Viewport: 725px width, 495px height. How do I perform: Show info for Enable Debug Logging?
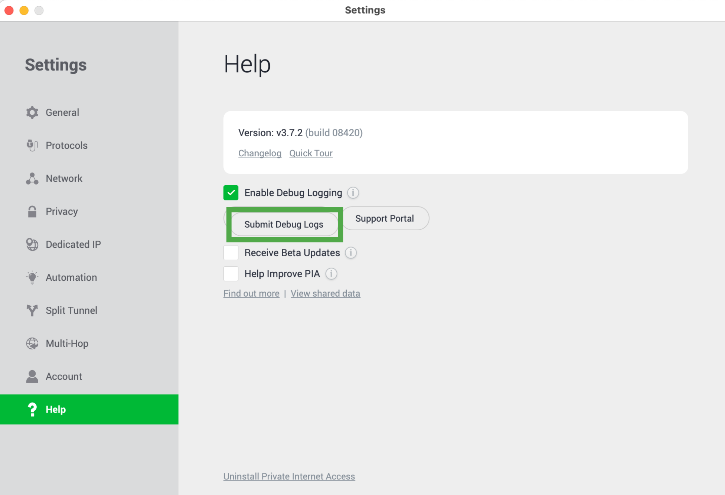tap(353, 193)
